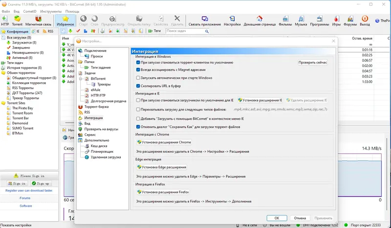Screen dimensions: 391x228
Task: Select Удаленная загрузка in settings tree
Action: (x=106, y=157)
